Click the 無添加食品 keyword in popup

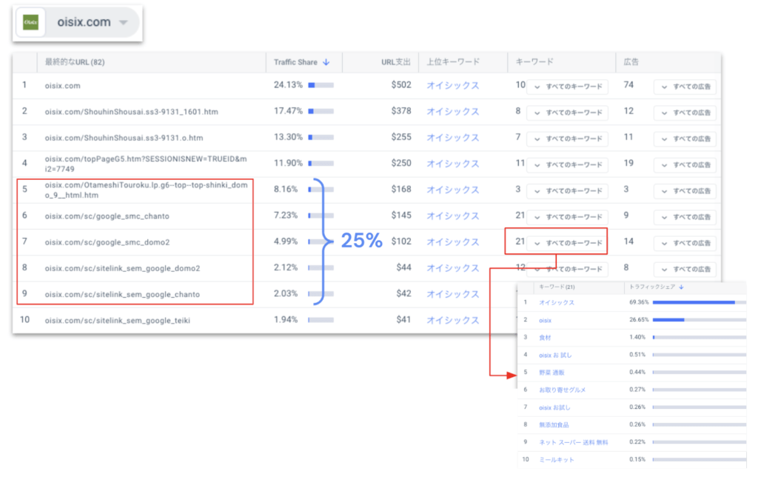[554, 425]
